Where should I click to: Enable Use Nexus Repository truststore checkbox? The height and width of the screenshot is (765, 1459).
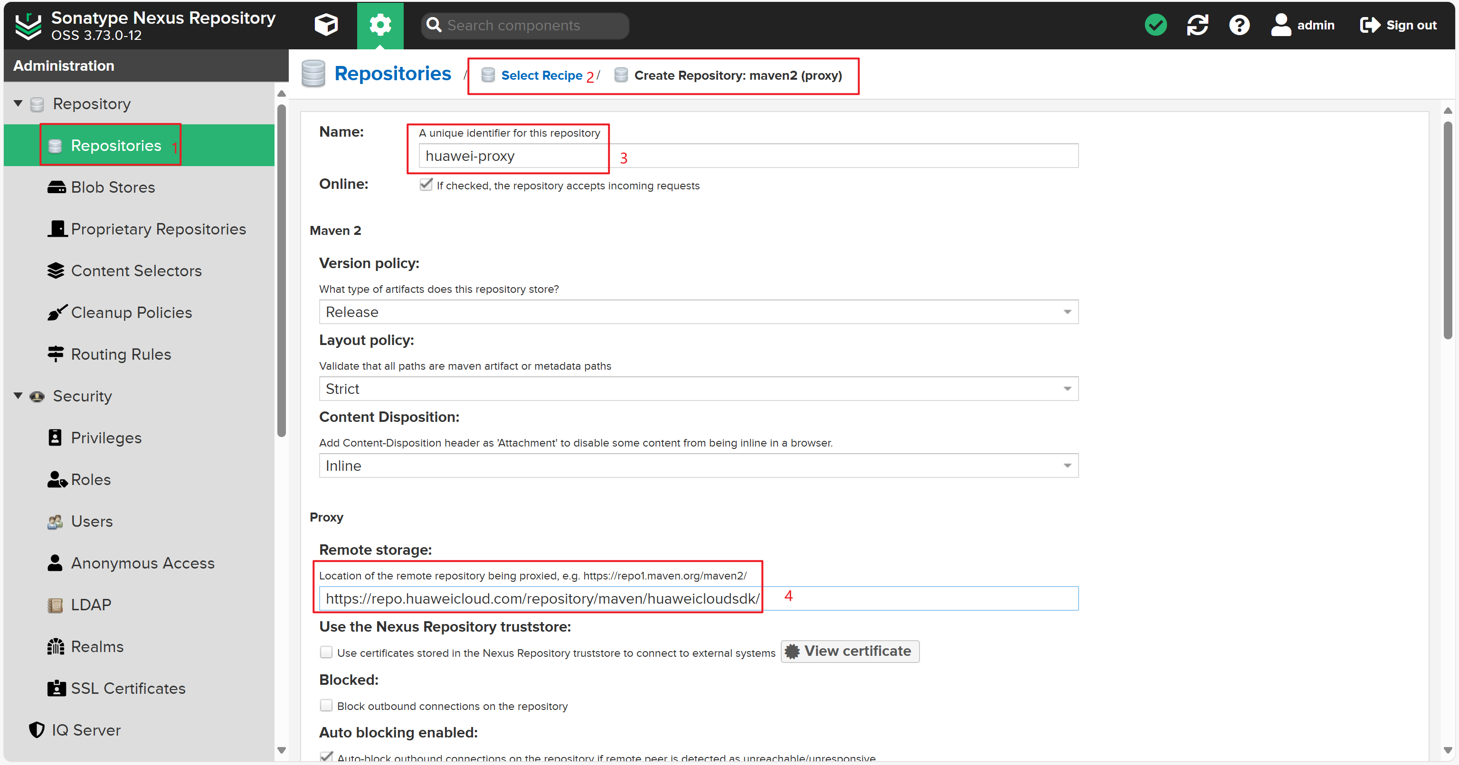point(326,653)
